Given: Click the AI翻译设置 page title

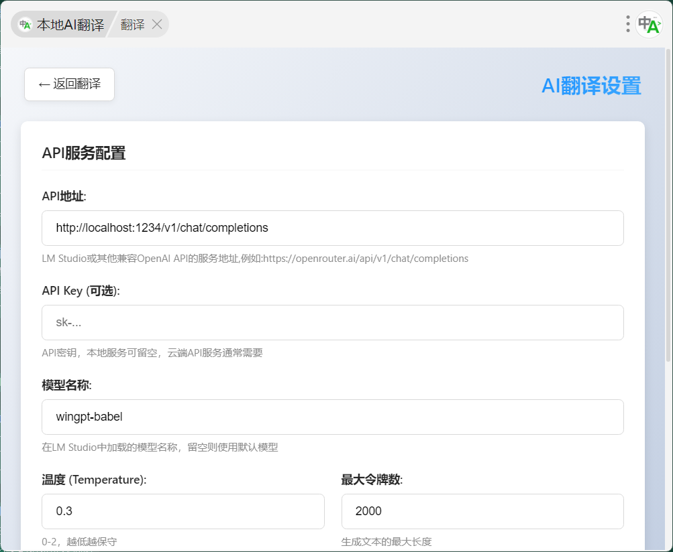Looking at the screenshot, I should pyautogui.click(x=590, y=86).
